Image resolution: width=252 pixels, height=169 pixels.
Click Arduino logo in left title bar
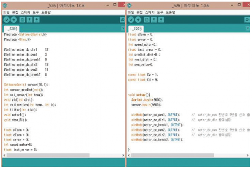(x=5, y=6)
